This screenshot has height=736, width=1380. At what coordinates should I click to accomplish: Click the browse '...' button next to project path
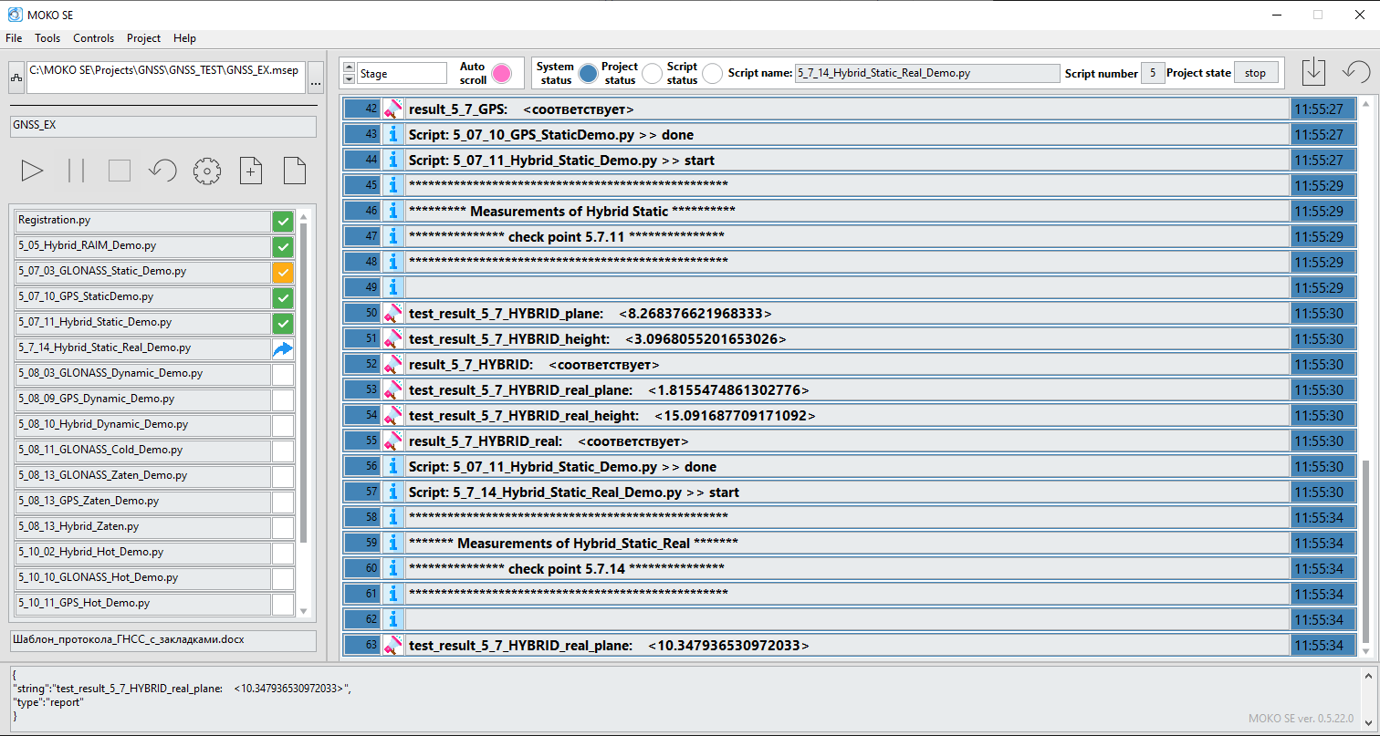pos(316,78)
